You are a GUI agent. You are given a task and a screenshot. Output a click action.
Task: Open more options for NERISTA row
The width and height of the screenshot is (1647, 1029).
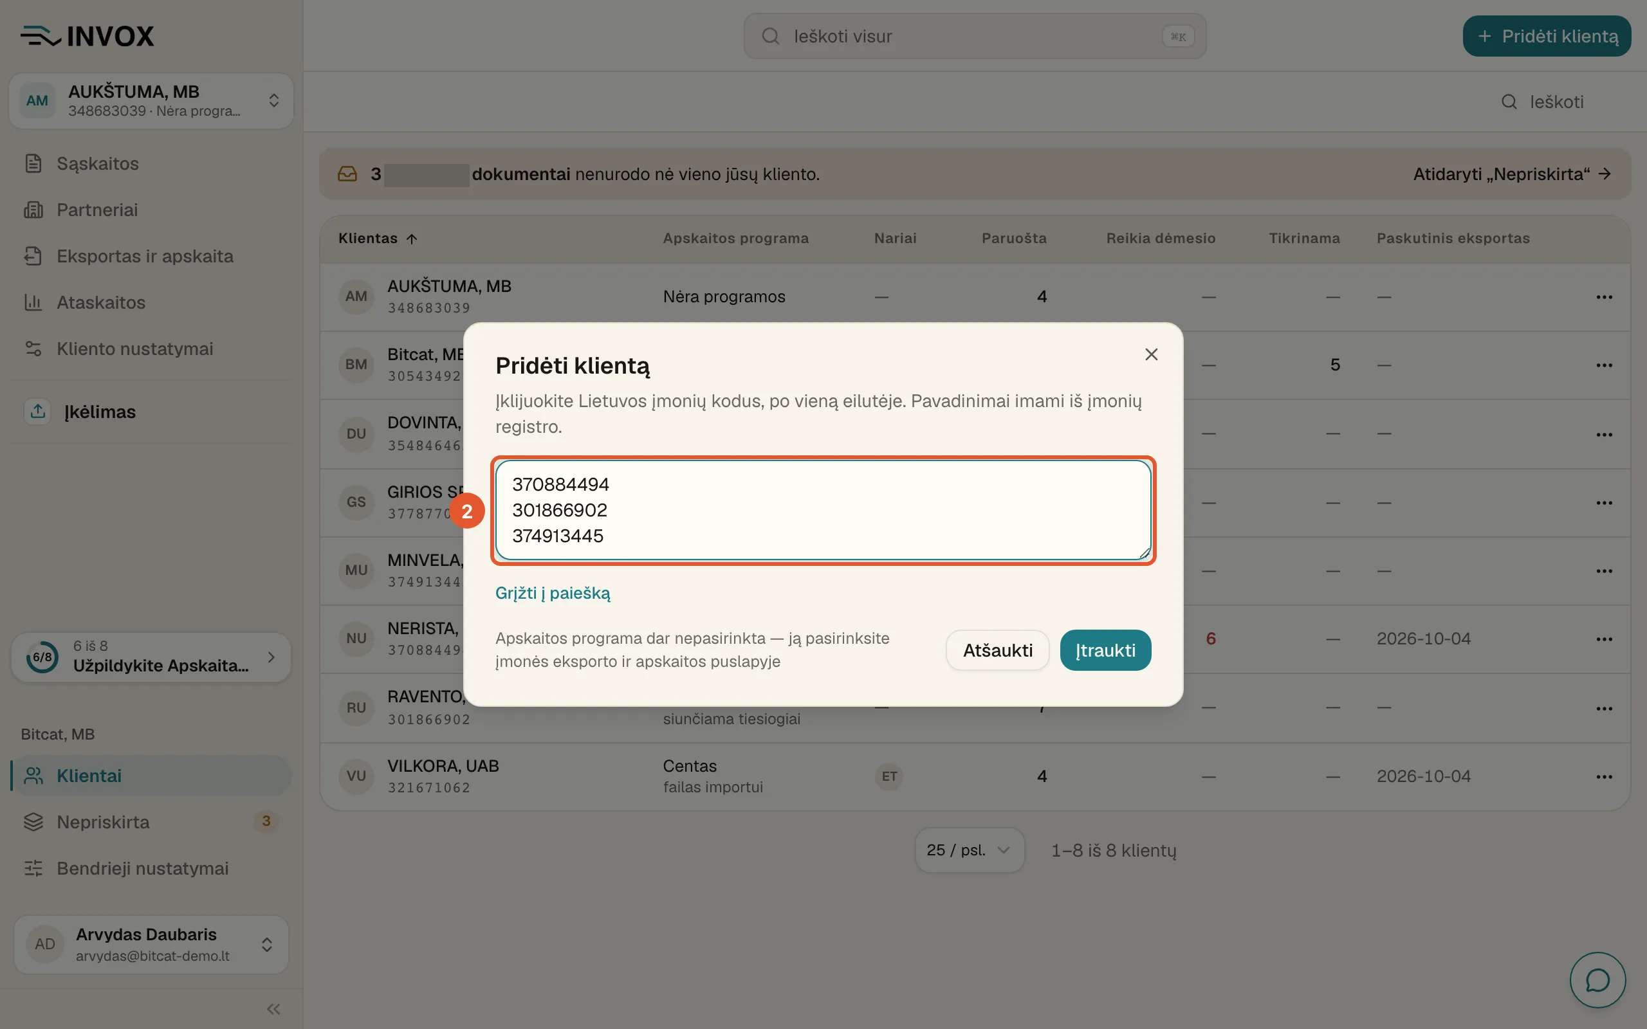click(x=1604, y=639)
